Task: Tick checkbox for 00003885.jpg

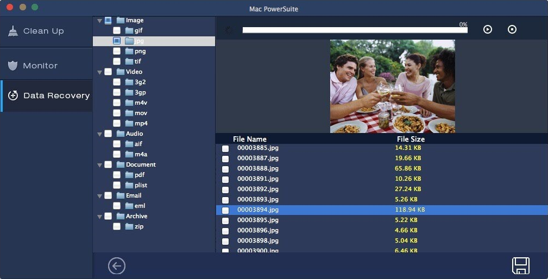Action: pos(225,148)
